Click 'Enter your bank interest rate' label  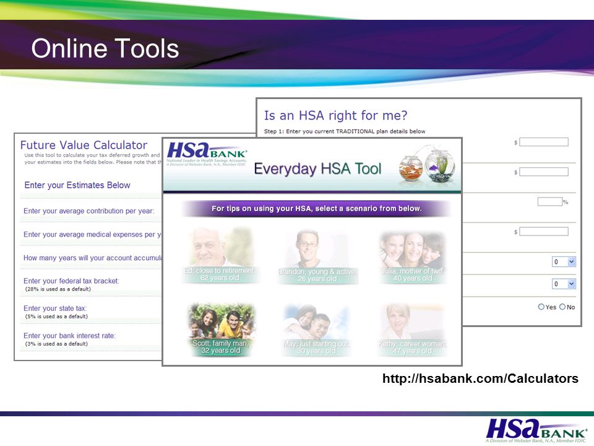[70, 336]
